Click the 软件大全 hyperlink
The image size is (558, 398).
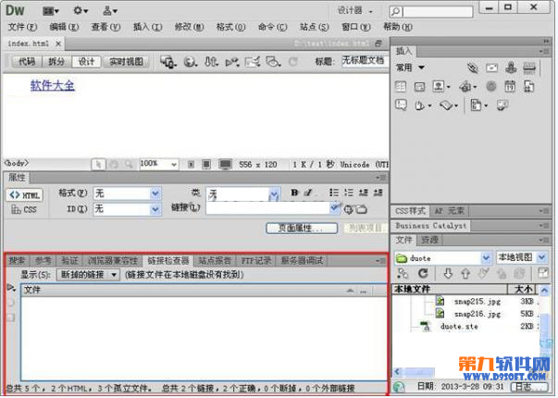(52, 85)
